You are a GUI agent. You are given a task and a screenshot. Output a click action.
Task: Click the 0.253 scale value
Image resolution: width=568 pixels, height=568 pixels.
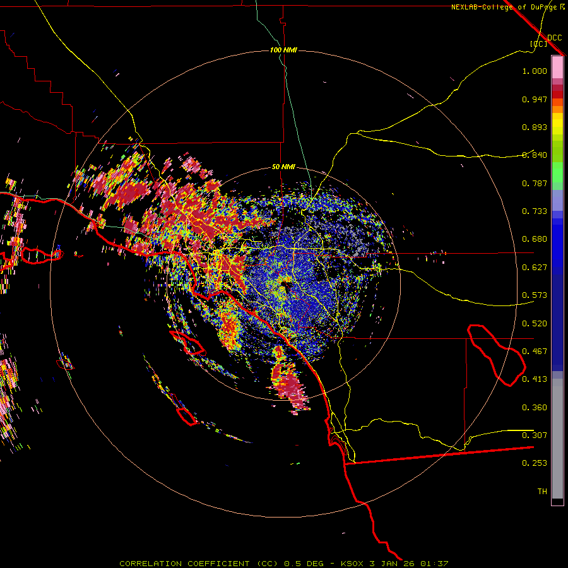(535, 463)
